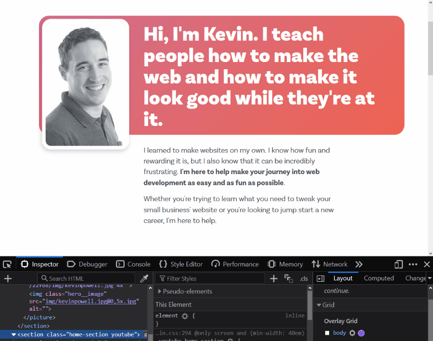Select the img hero__image node
This screenshot has width=433, height=341.
[84, 301]
